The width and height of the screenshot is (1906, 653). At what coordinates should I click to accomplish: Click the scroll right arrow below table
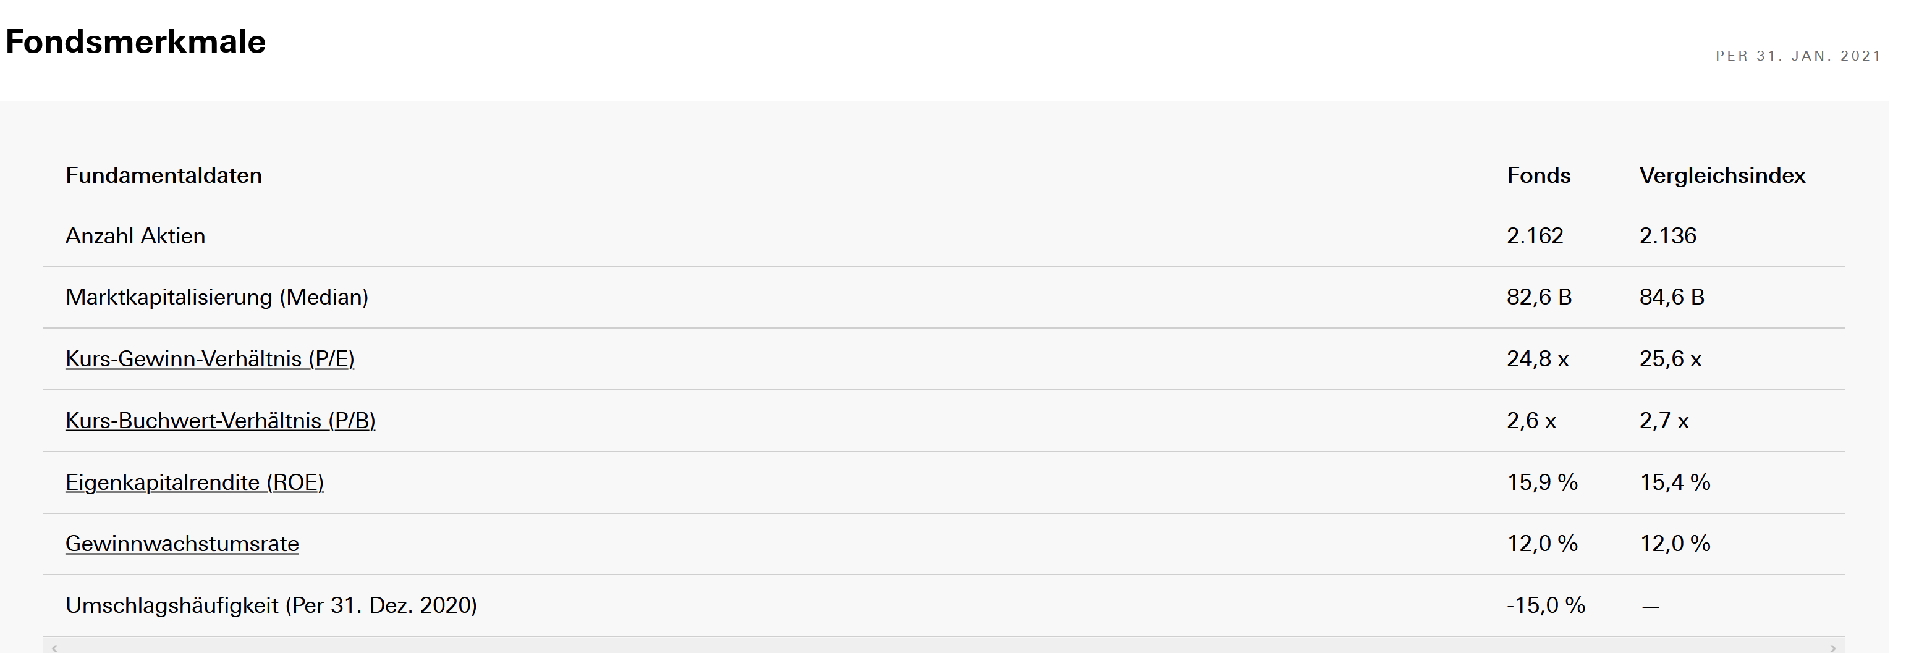point(1832,648)
